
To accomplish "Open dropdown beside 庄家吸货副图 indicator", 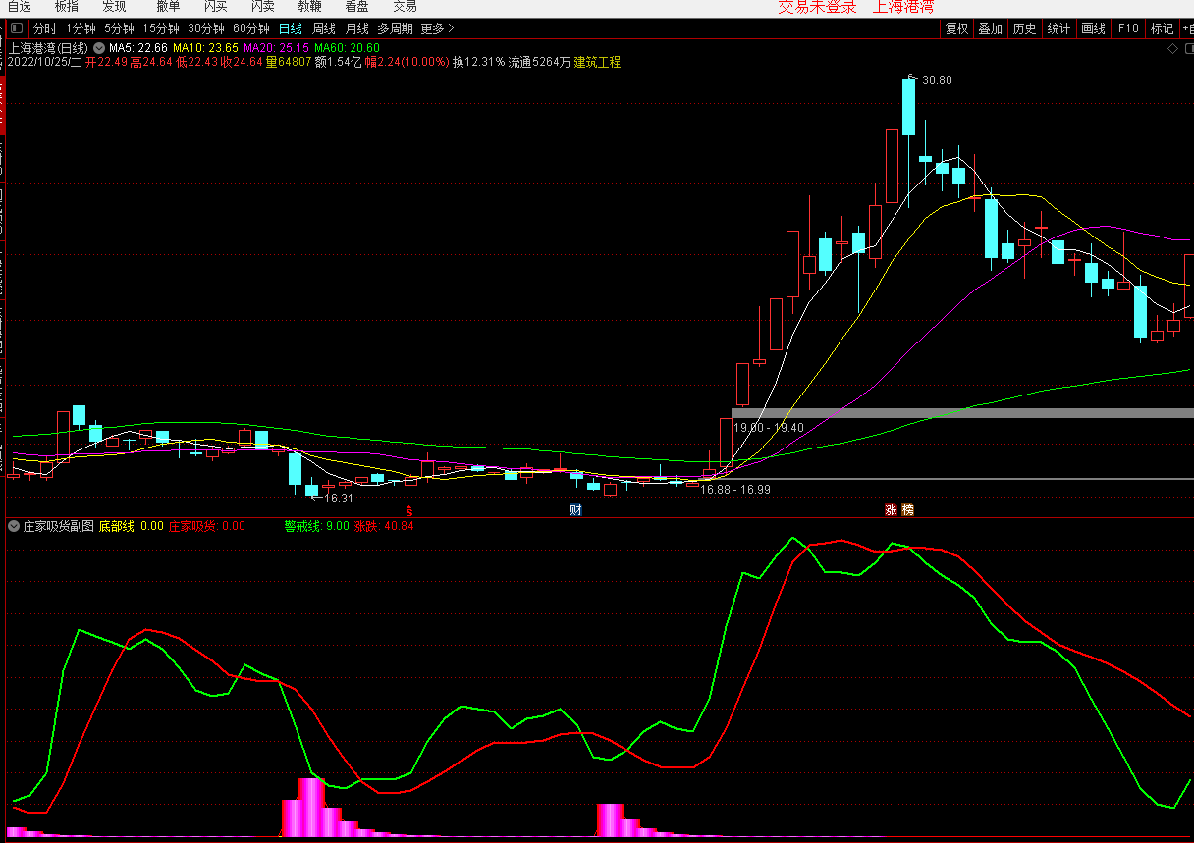I will click(x=14, y=526).
